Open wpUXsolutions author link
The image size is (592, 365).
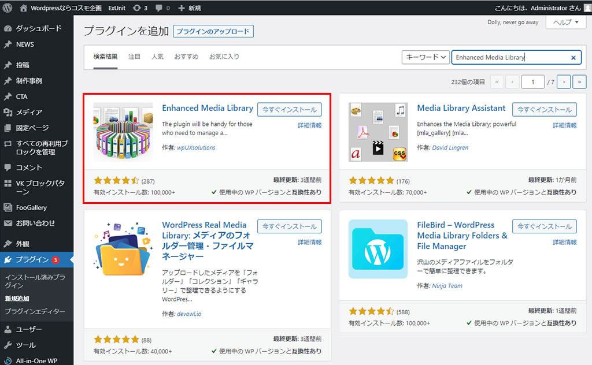coord(196,147)
